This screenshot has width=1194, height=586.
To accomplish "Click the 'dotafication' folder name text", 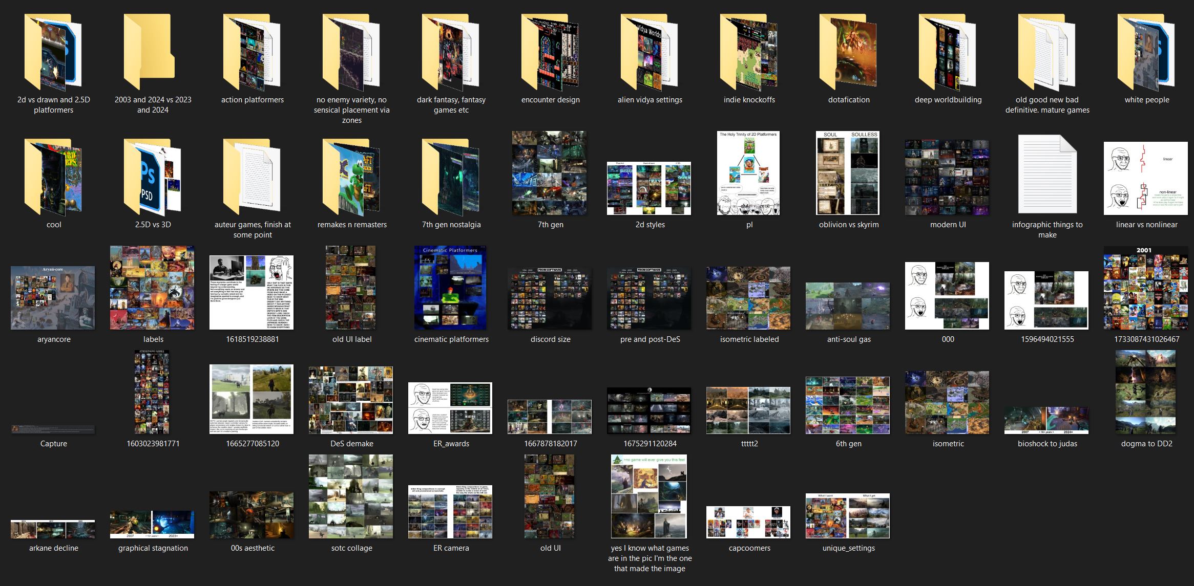I will pyautogui.click(x=849, y=100).
